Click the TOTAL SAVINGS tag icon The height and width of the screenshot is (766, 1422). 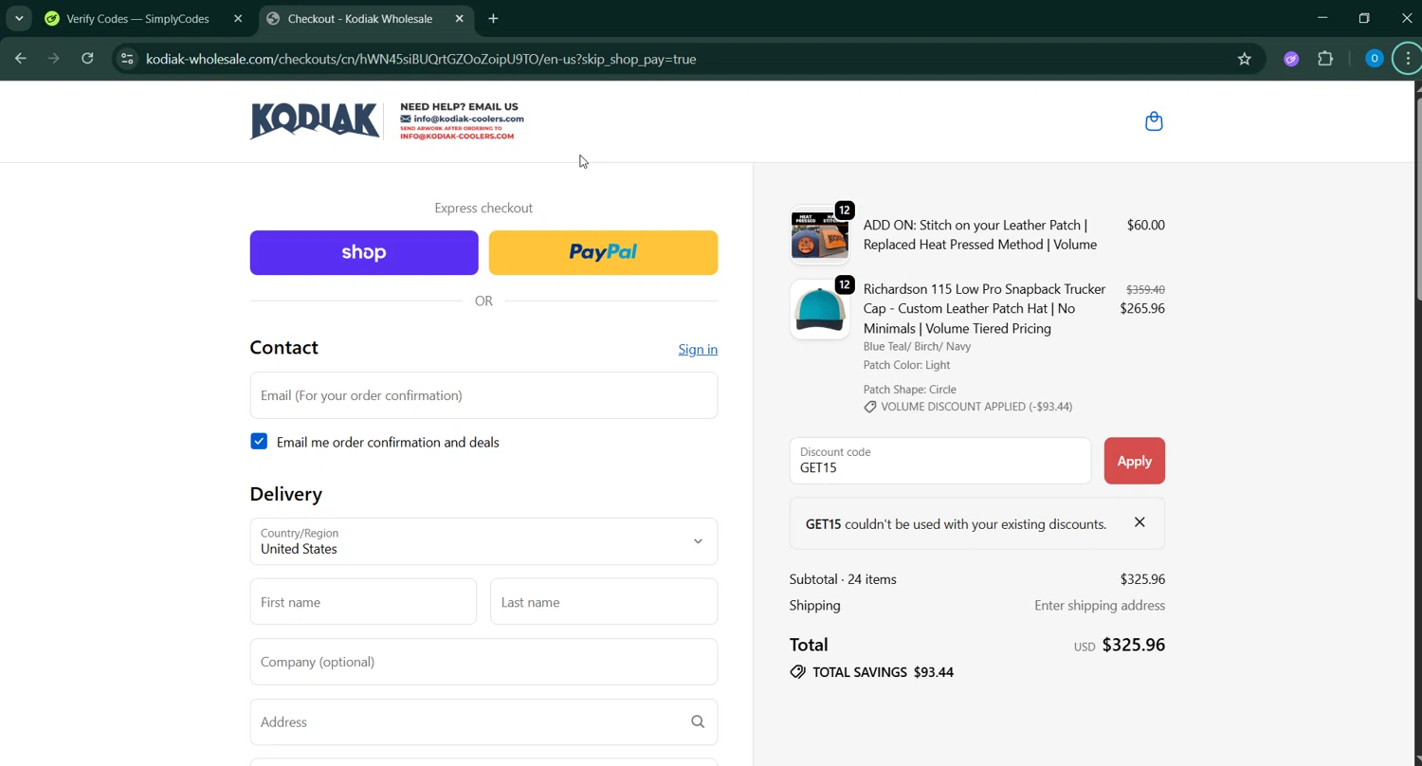point(798,672)
